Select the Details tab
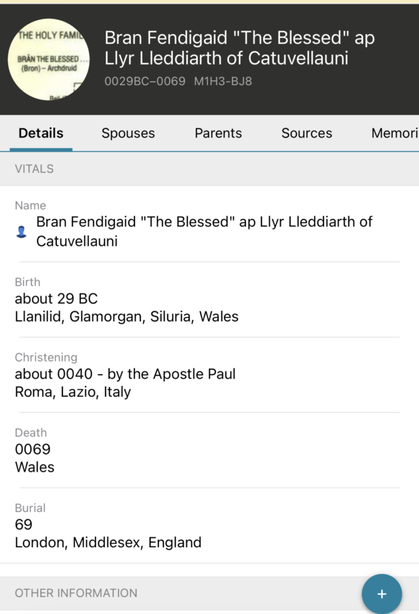 click(x=41, y=133)
